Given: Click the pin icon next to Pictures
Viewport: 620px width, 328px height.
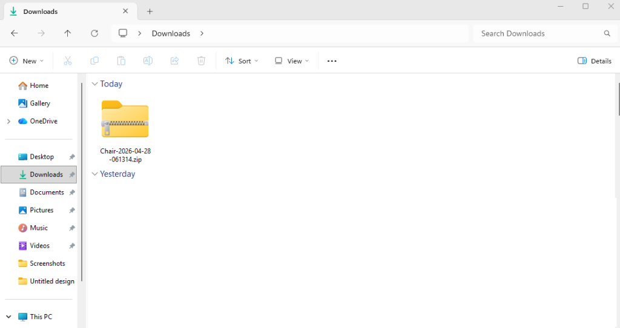Looking at the screenshot, I should tap(72, 210).
